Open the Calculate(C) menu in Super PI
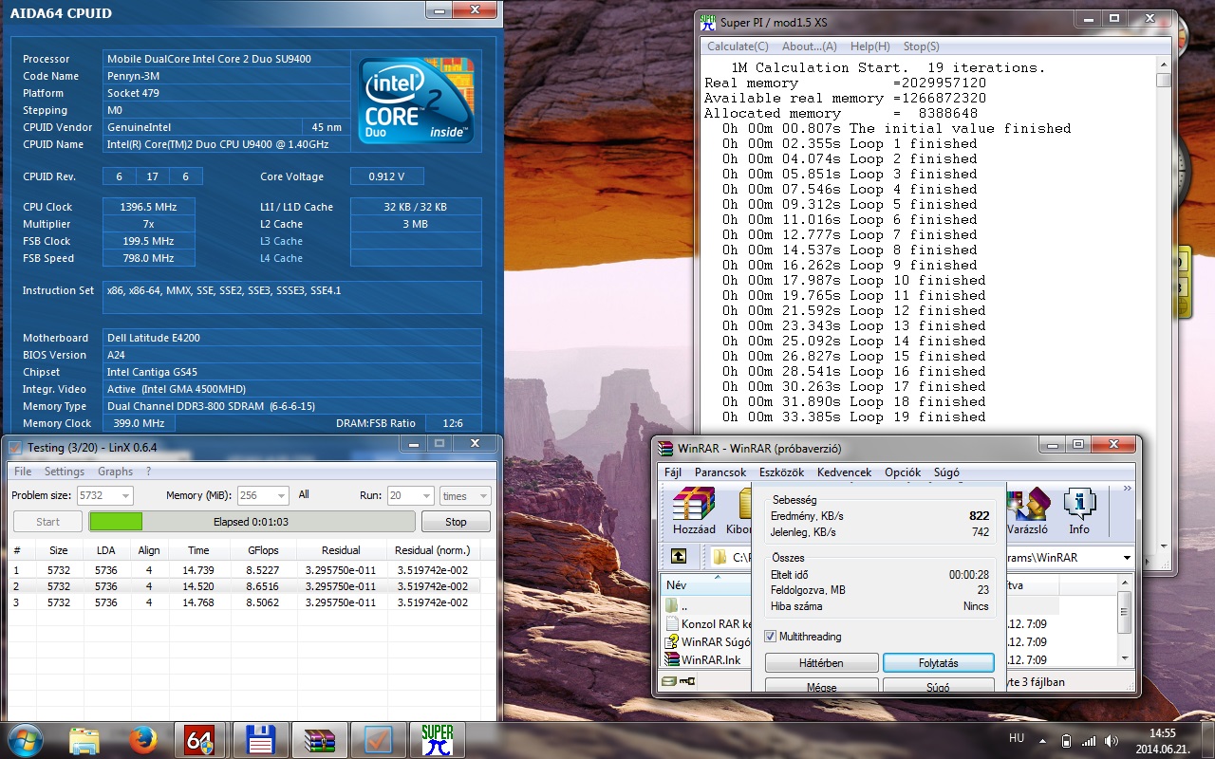1215x759 pixels. [738, 46]
